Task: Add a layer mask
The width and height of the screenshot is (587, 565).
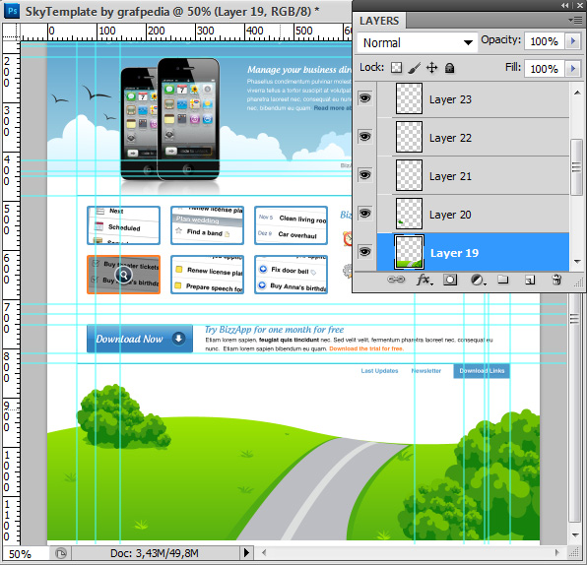Action: click(x=450, y=280)
